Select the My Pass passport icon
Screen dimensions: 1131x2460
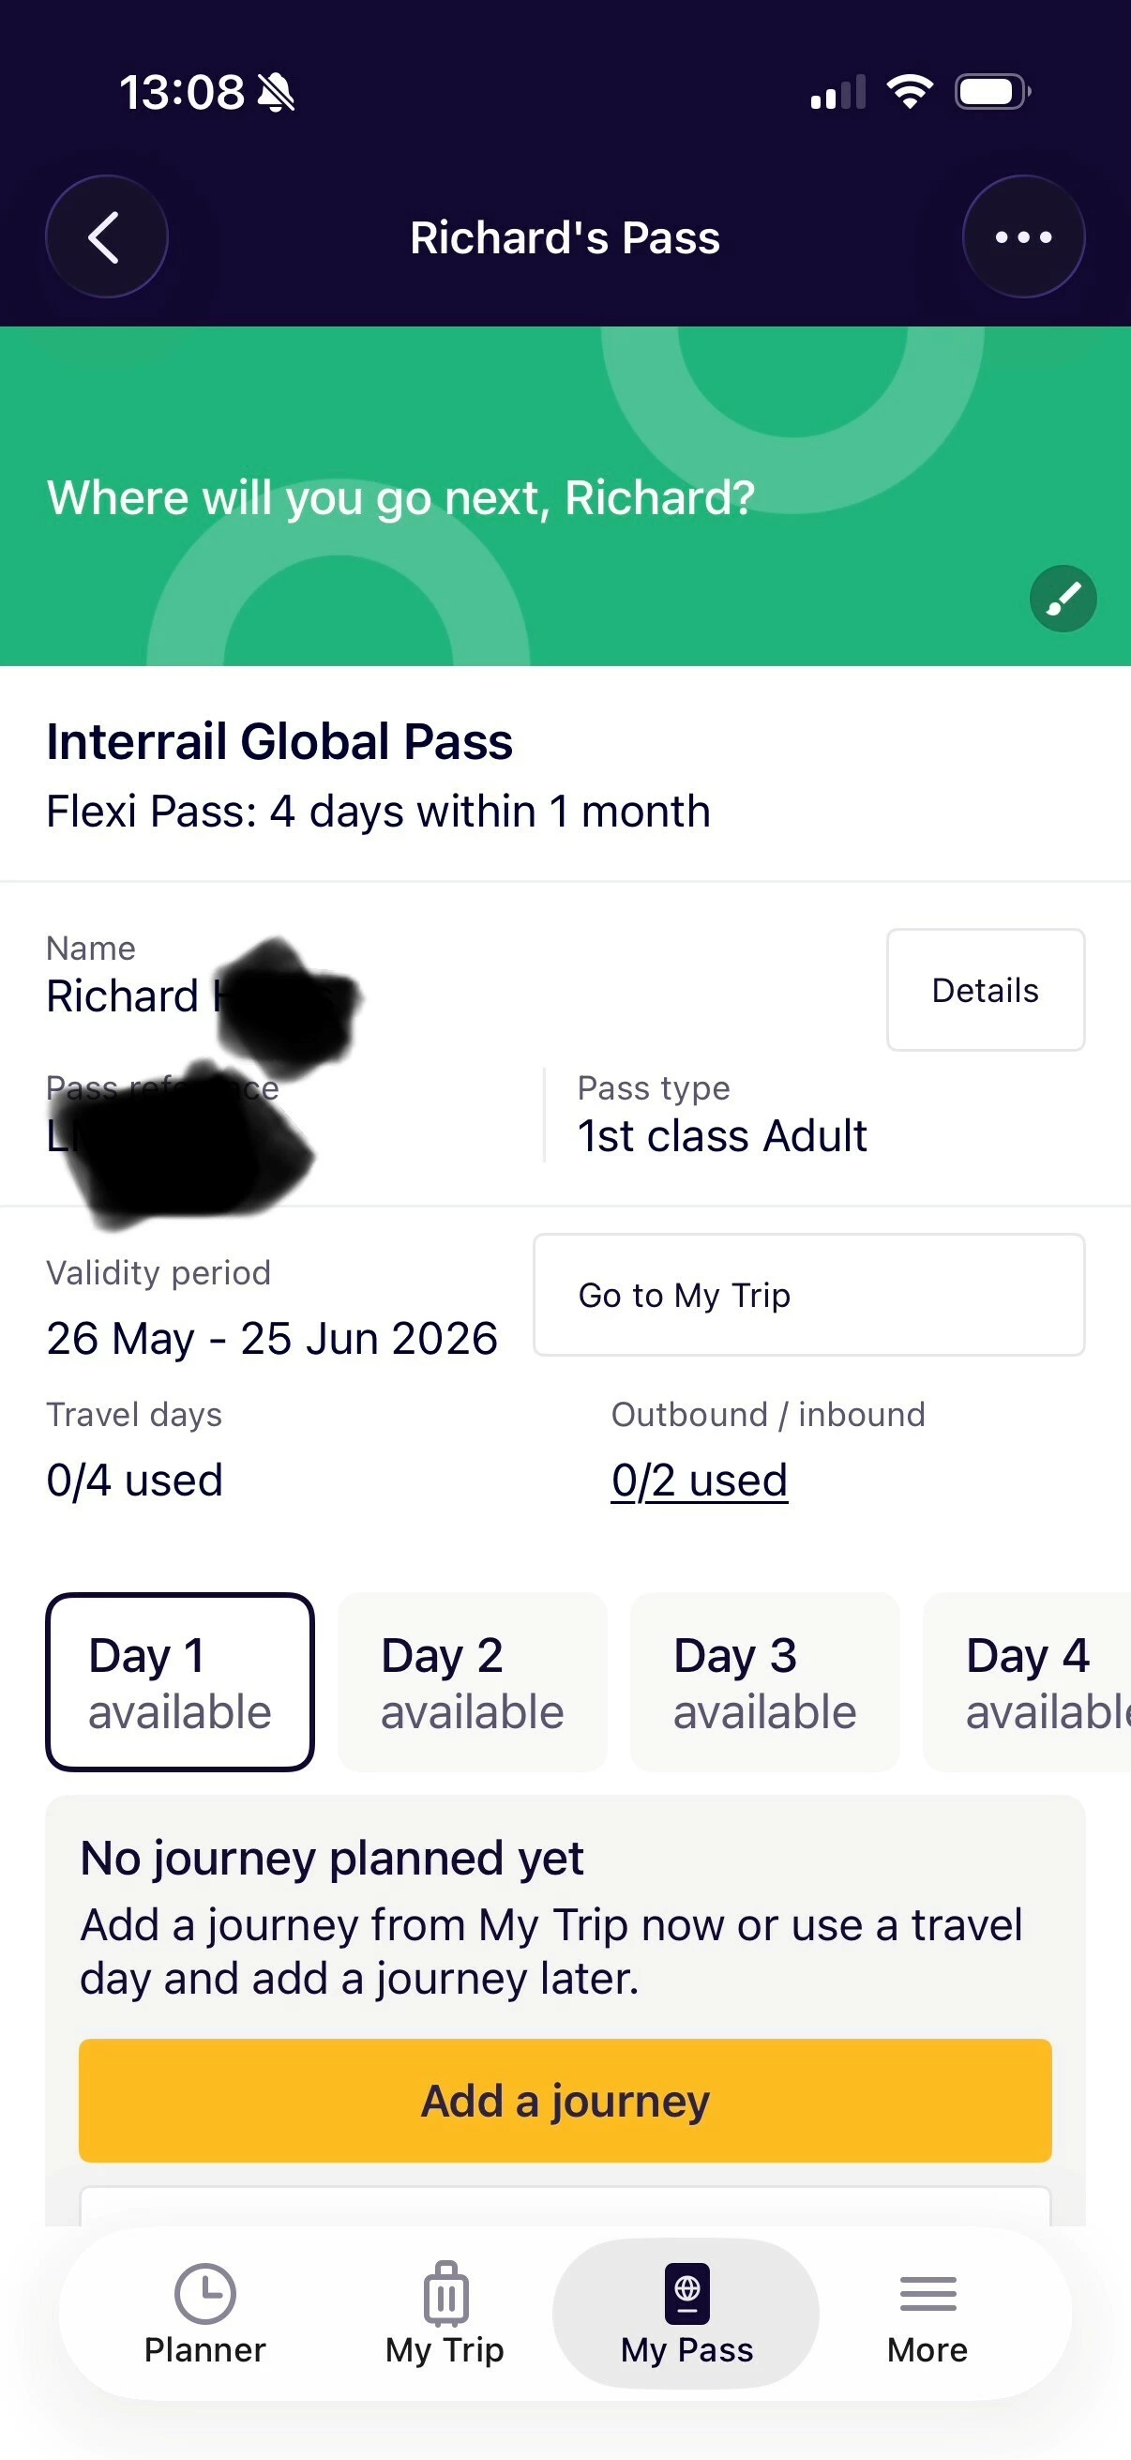pos(687,2292)
